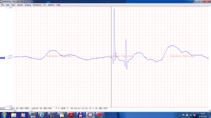
Task: Open the XY menu
Action: click(x=45, y=5)
